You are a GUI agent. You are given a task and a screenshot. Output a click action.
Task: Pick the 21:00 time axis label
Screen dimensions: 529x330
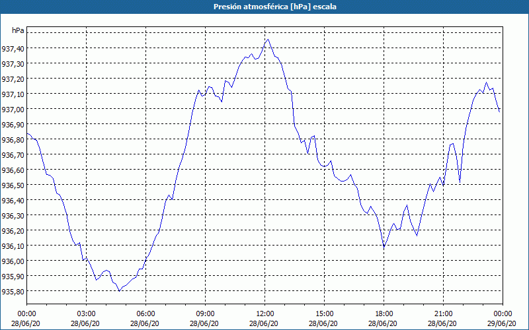pos(443,314)
